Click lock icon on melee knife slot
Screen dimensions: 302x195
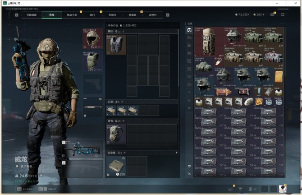pyautogui.click(x=85, y=116)
